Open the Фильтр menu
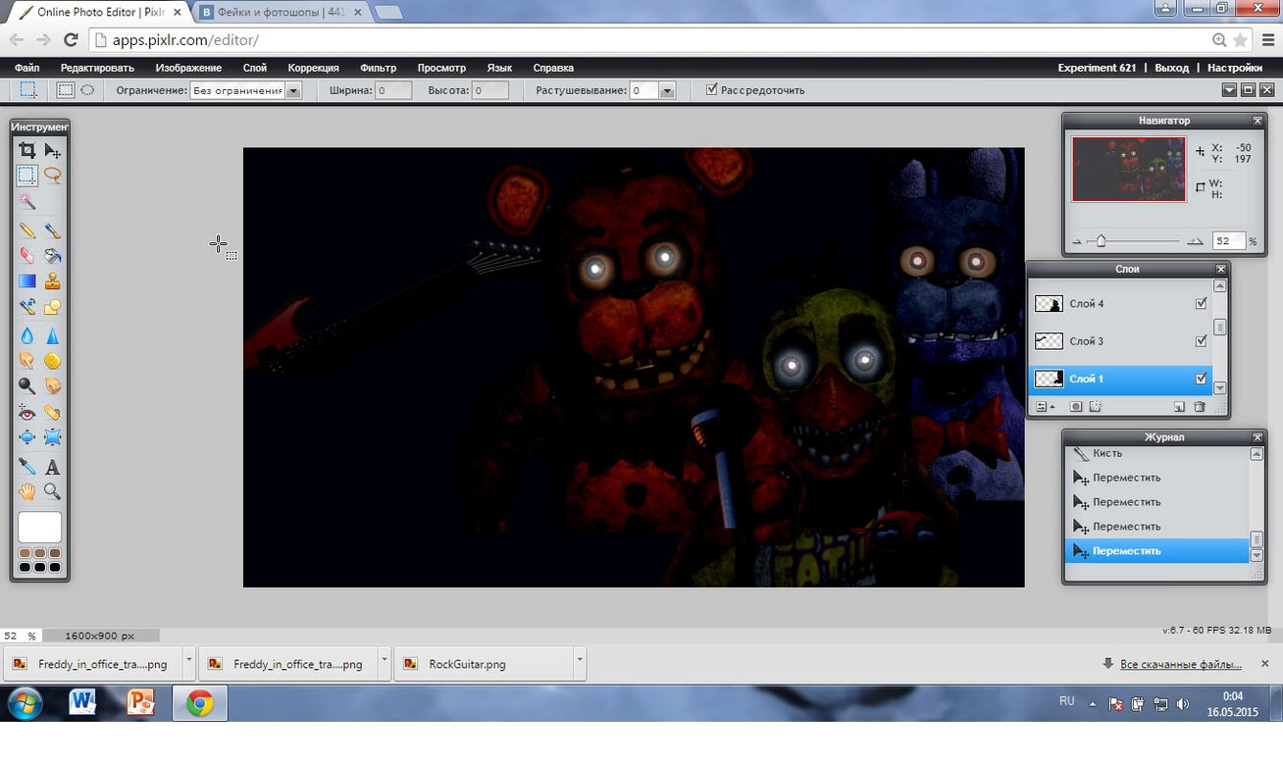This screenshot has height=765, width=1283. click(x=378, y=68)
